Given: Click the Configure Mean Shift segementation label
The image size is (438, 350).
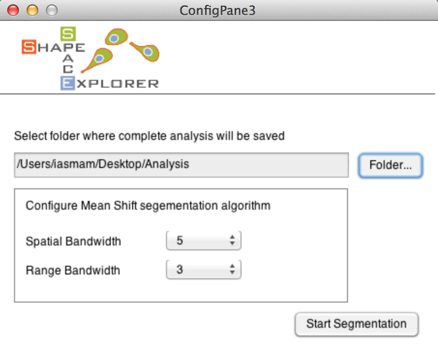Looking at the screenshot, I should pos(148,206).
